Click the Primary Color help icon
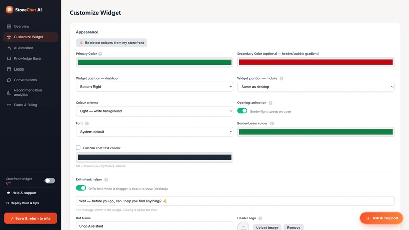The height and width of the screenshot is (230, 409). (100, 54)
